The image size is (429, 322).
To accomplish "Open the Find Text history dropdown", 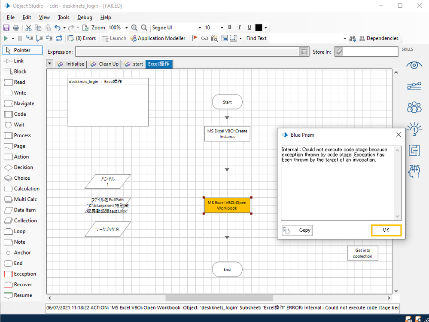I will coord(345,38).
